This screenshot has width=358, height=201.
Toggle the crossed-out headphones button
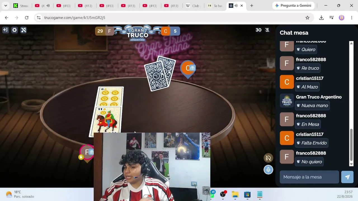point(268,158)
